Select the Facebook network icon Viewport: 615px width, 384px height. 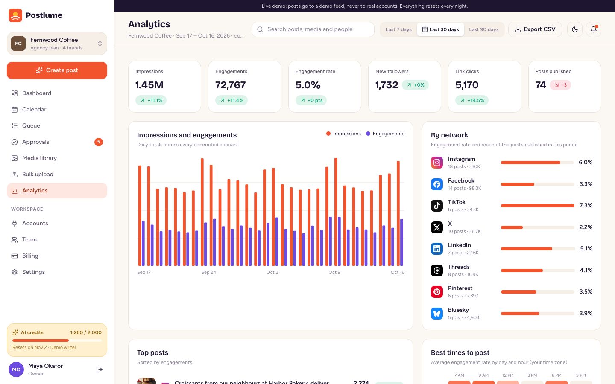click(x=437, y=184)
